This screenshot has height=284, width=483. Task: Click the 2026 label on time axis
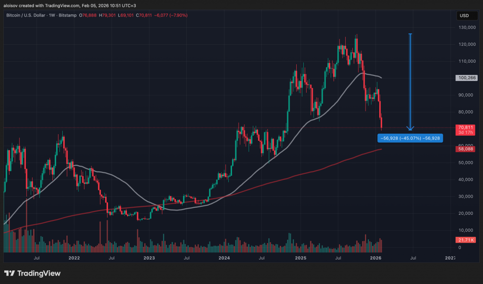pos(375,258)
